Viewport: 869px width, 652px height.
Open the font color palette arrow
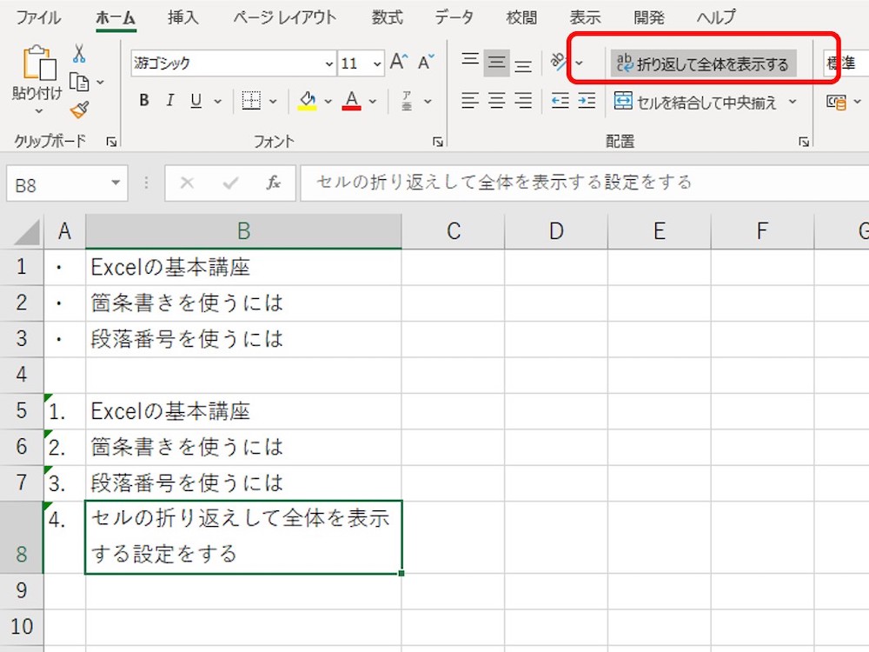[373, 102]
